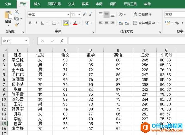Image resolution: width=185 pixels, height=135 pixels.
Task: Click cell with name 张文静
Action: [x=17, y=128]
